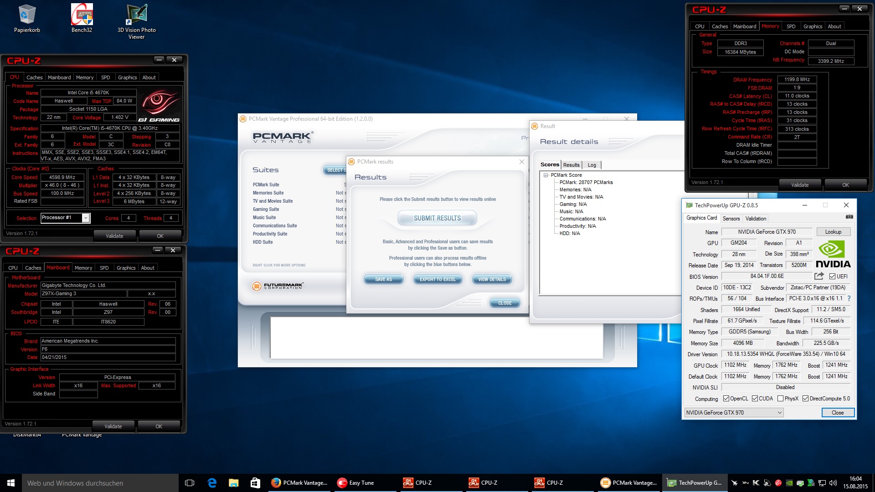875x492 pixels.
Task: Open the Sensors tab in GPU-Z
Action: pos(731,219)
